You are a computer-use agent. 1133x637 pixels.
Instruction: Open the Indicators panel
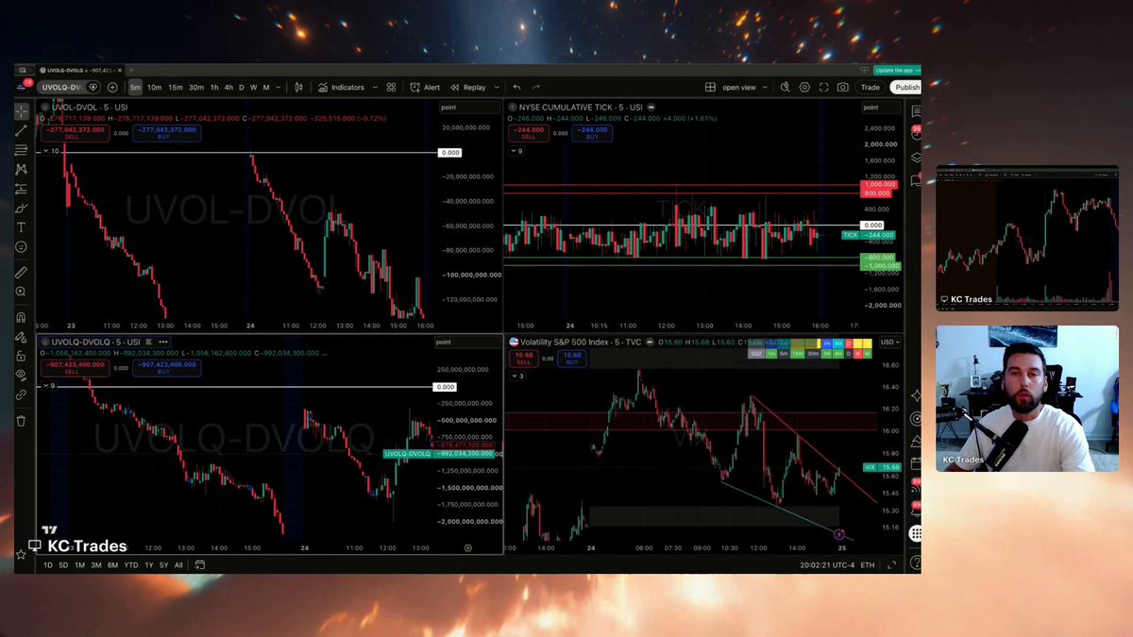click(341, 88)
